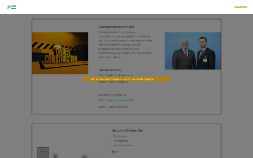The height and width of the screenshot is (158, 253).
Task: Click the ABE Akademie logo in header
Action: coord(11,7)
